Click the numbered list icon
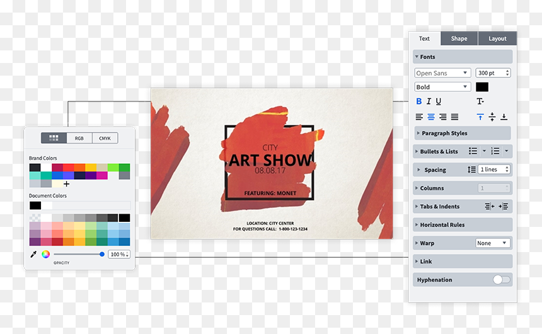 495,151
